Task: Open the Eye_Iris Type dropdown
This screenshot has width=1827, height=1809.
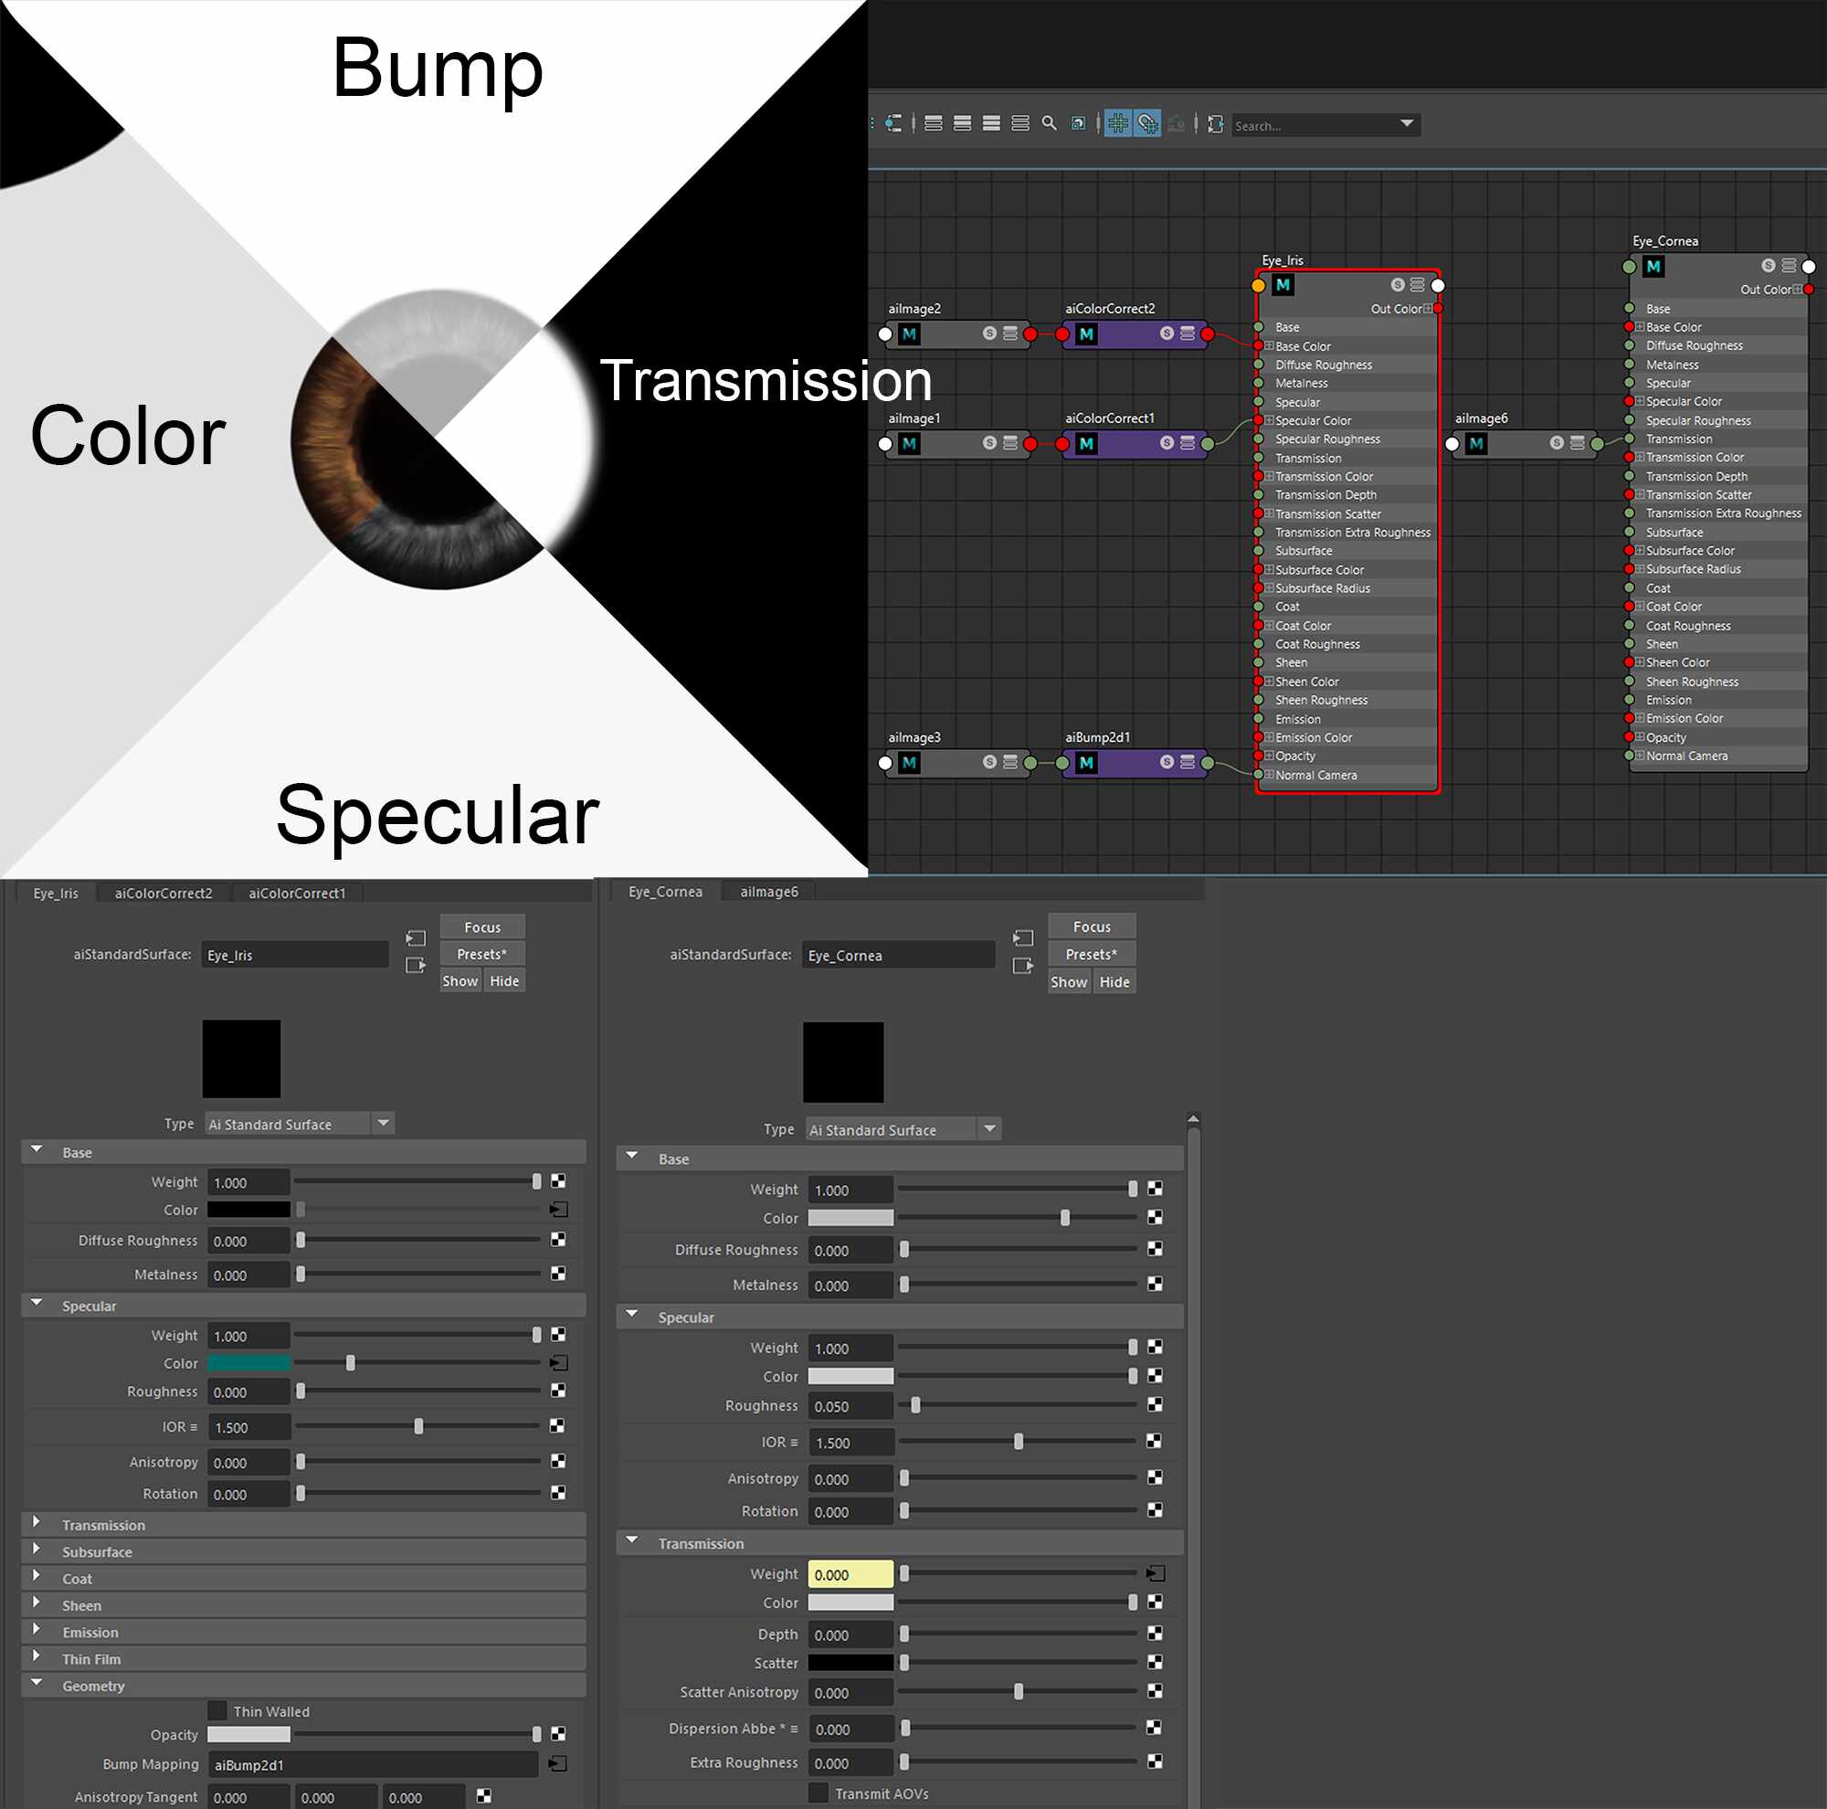Action: tap(383, 1124)
